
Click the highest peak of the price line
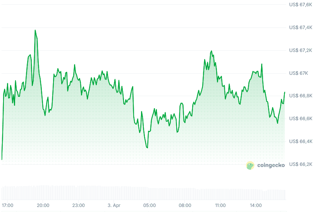pyautogui.click(x=35, y=30)
